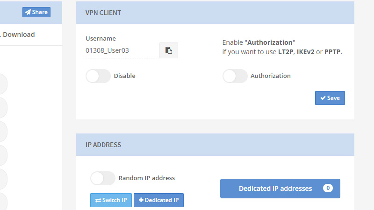Viewport: 374px width, 210px height.
Task: Turn on Random IP address switch
Action: (102, 178)
